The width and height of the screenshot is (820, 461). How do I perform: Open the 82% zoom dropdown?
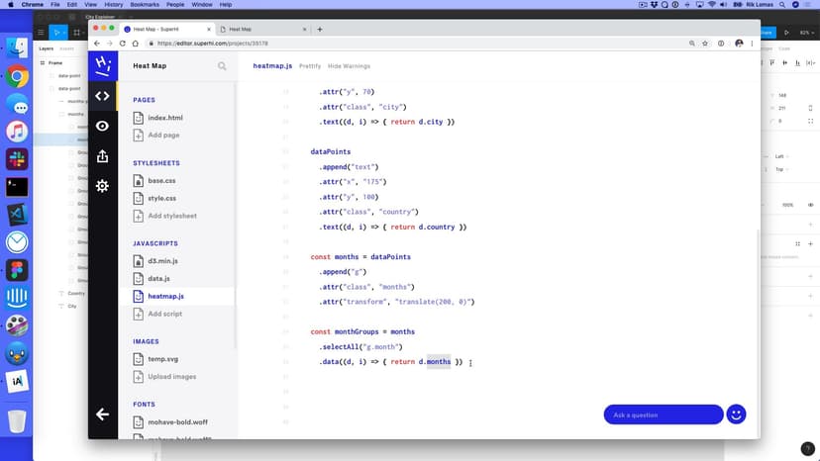pos(807,33)
